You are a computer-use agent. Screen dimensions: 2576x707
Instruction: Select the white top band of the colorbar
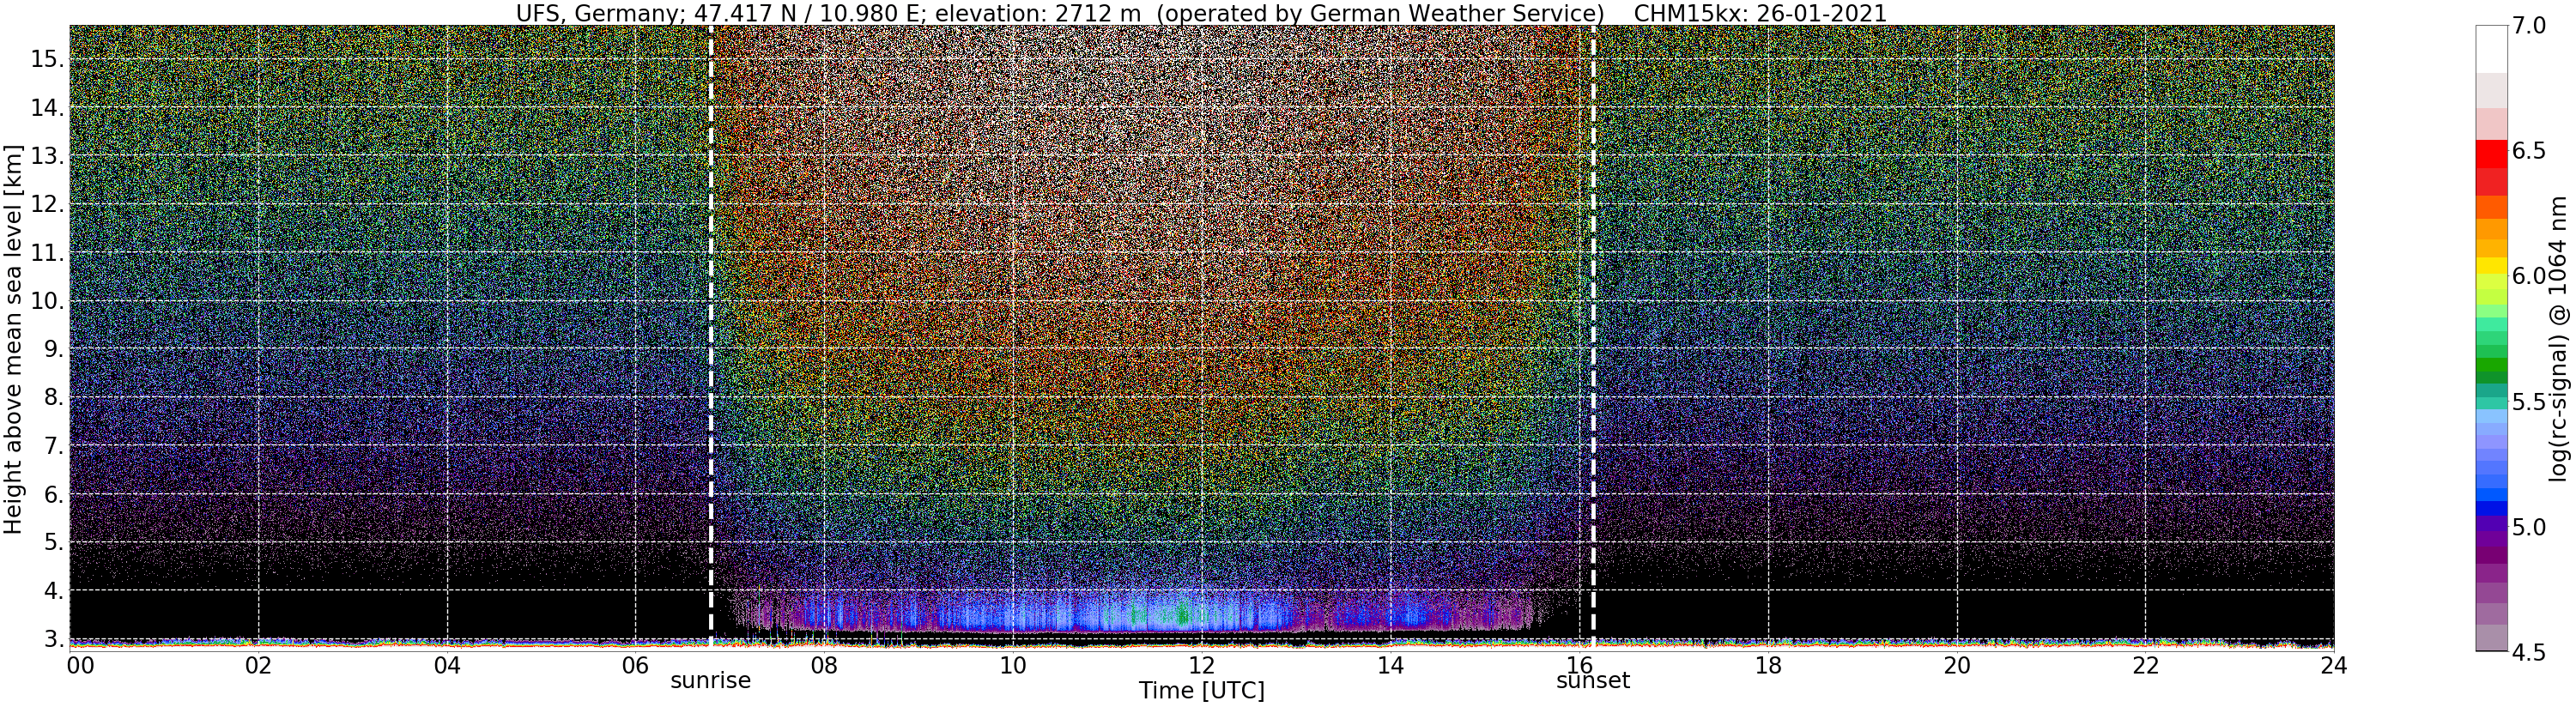[2490, 49]
